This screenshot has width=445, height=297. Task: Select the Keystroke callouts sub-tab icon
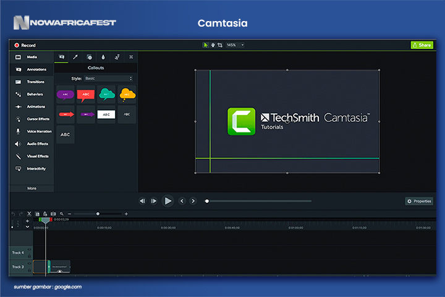coord(131,57)
